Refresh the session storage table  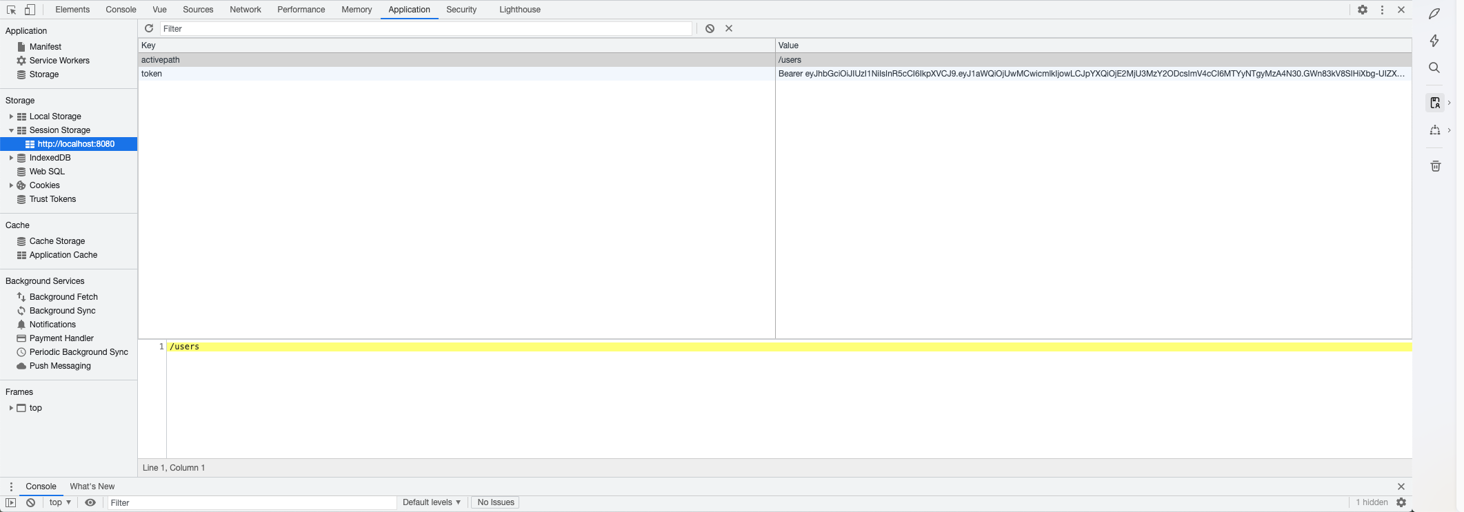(149, 28)
